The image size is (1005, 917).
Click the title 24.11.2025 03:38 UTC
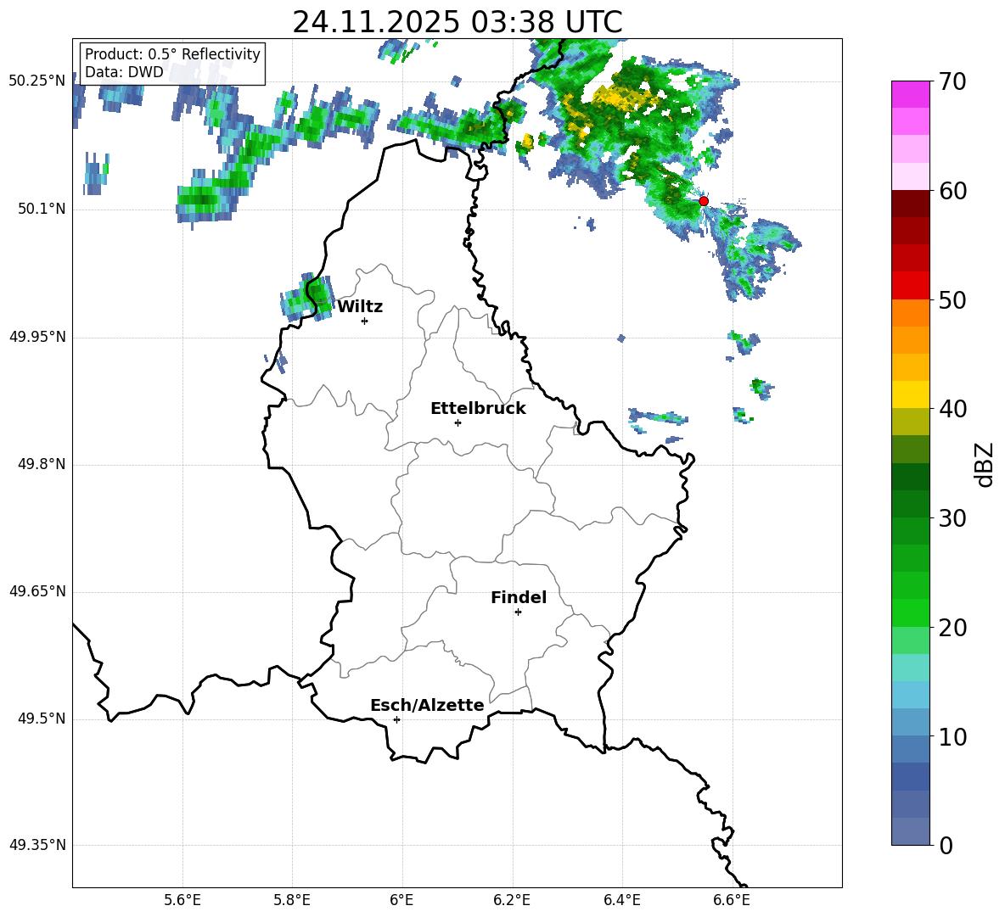click(458, 22)
